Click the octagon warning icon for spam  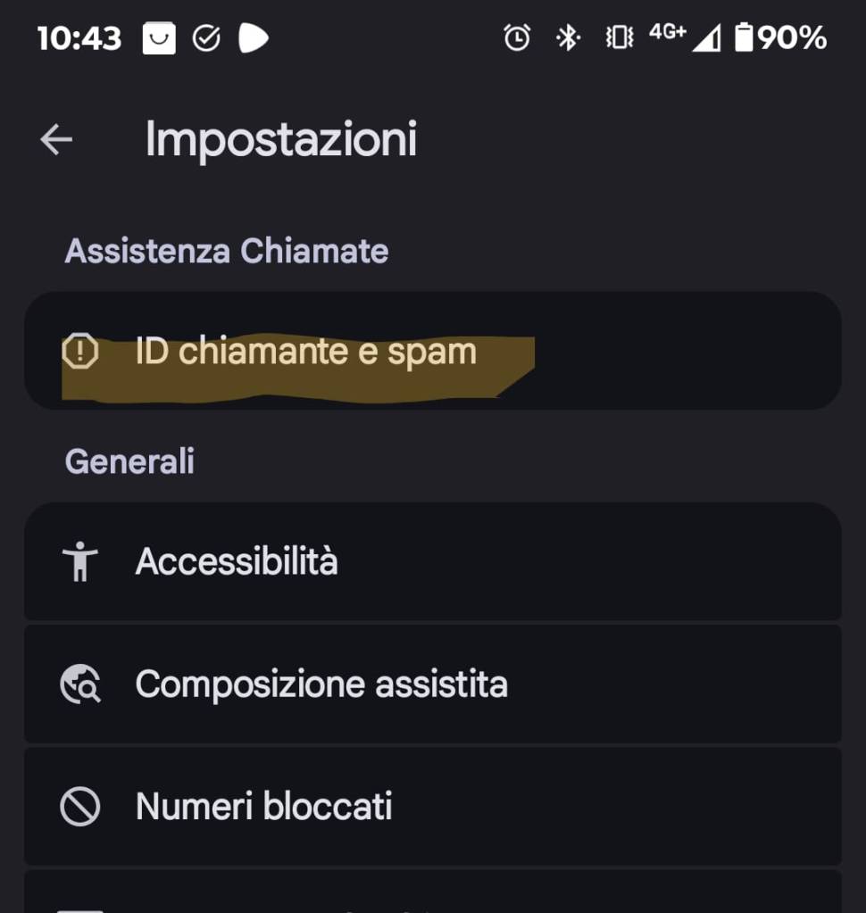click(x=79, y=352)
